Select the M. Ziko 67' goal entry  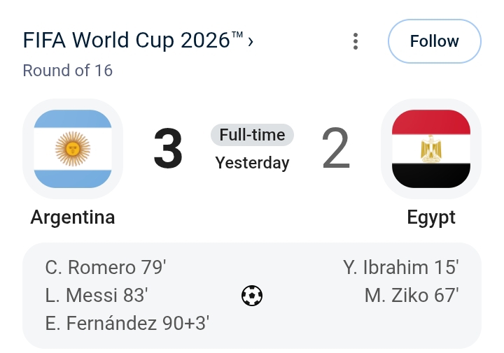click(412, 295)
